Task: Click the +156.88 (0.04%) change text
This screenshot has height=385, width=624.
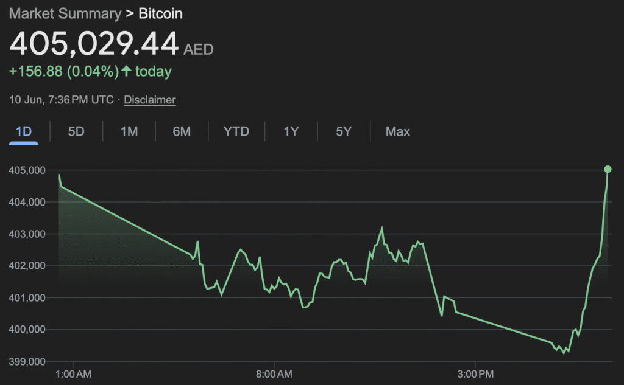Action: (63, 72)
